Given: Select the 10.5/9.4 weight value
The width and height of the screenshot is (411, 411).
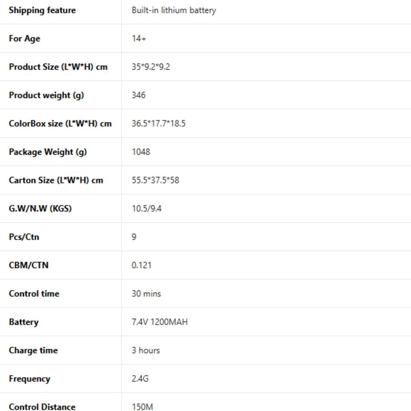Looking at the screenshot, I should pyautogui.click(x=146, y=208).
